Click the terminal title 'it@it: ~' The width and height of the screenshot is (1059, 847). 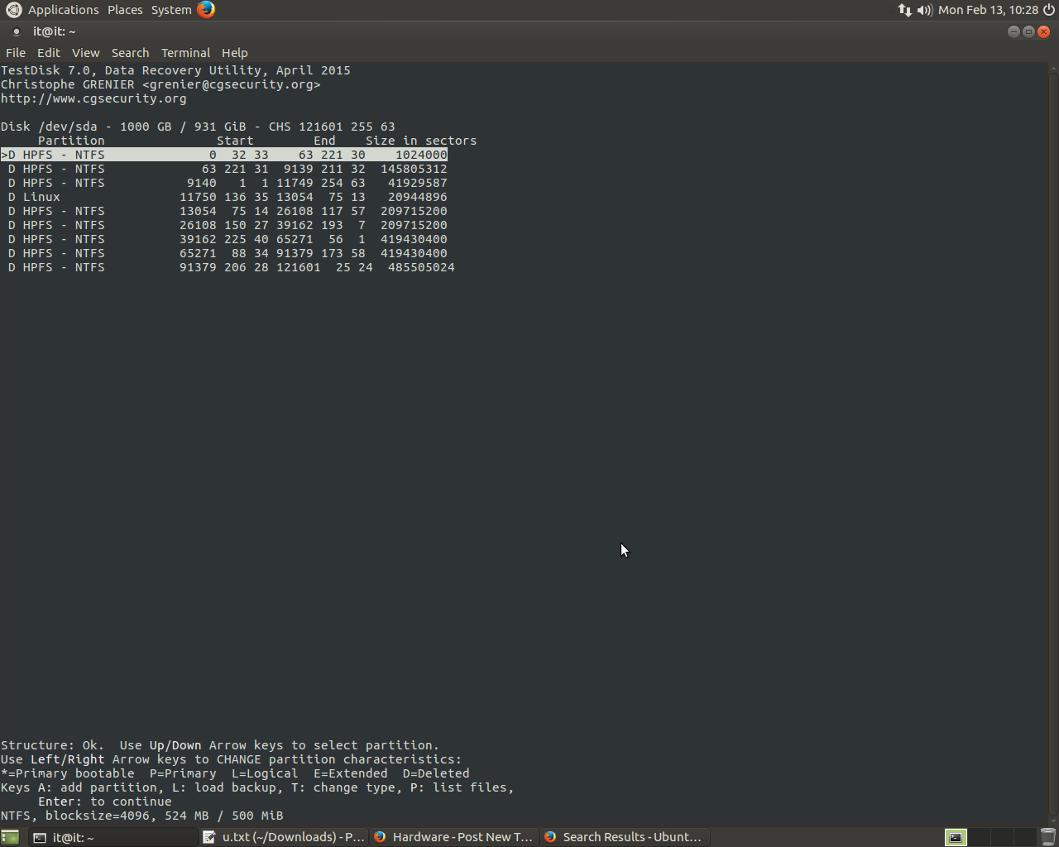(x=55, y=31)
